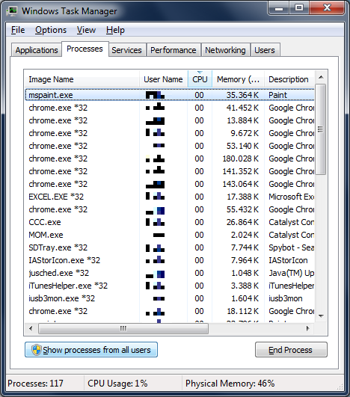Click the vertical scrollbar thumb

[321, 129]
